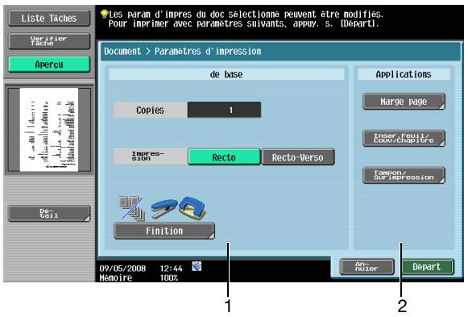Click the 'Document > Paramètres d'impression' breadcrumb
The height and width of the screenshot is (317, 468).
182,52
